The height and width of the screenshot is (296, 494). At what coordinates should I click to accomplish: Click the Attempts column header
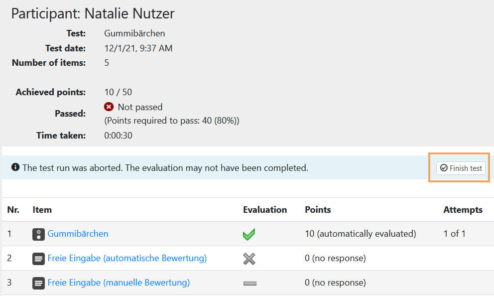pyautogui.click(x=463, y=210)
